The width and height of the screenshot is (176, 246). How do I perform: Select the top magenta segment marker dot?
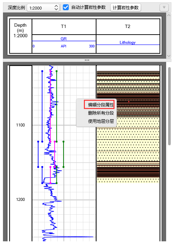click(x=50, y=71)
